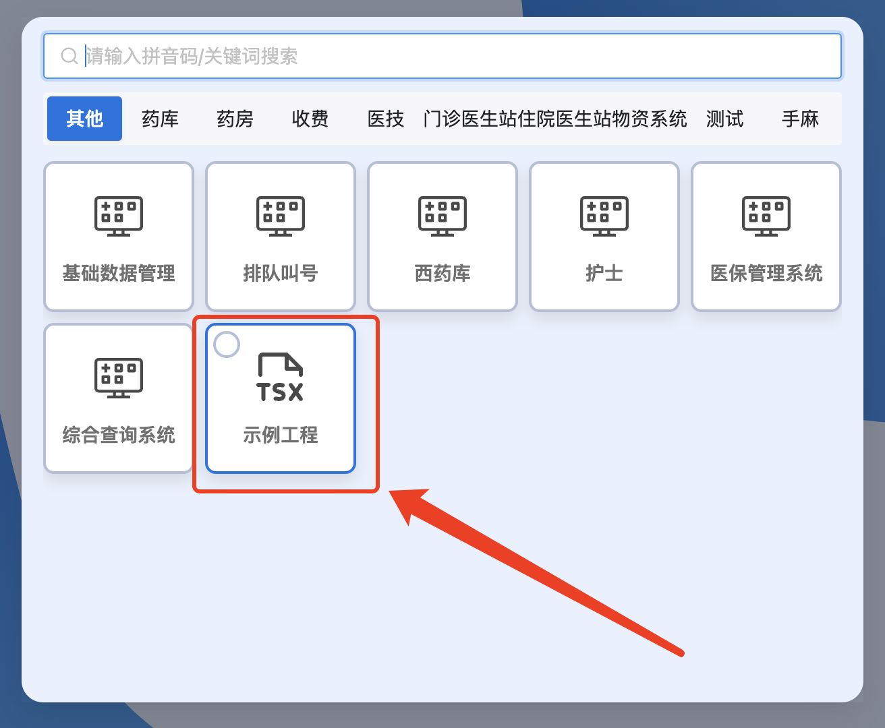Open the 西药库 module icon
885x728 pixels.
pyautogui.click(x=442, y=236)
